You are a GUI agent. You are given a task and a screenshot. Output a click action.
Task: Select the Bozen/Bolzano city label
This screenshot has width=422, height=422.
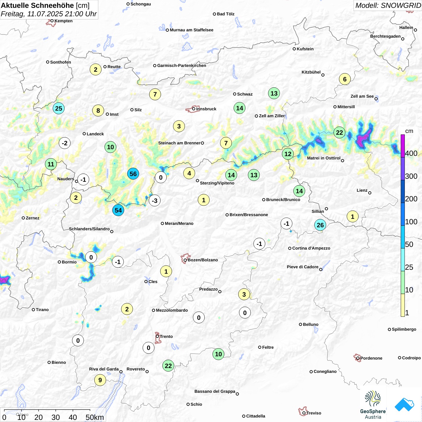[x=203, y=260]
